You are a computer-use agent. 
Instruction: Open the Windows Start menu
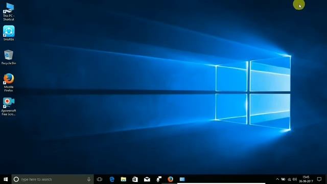tap(6, 179)
